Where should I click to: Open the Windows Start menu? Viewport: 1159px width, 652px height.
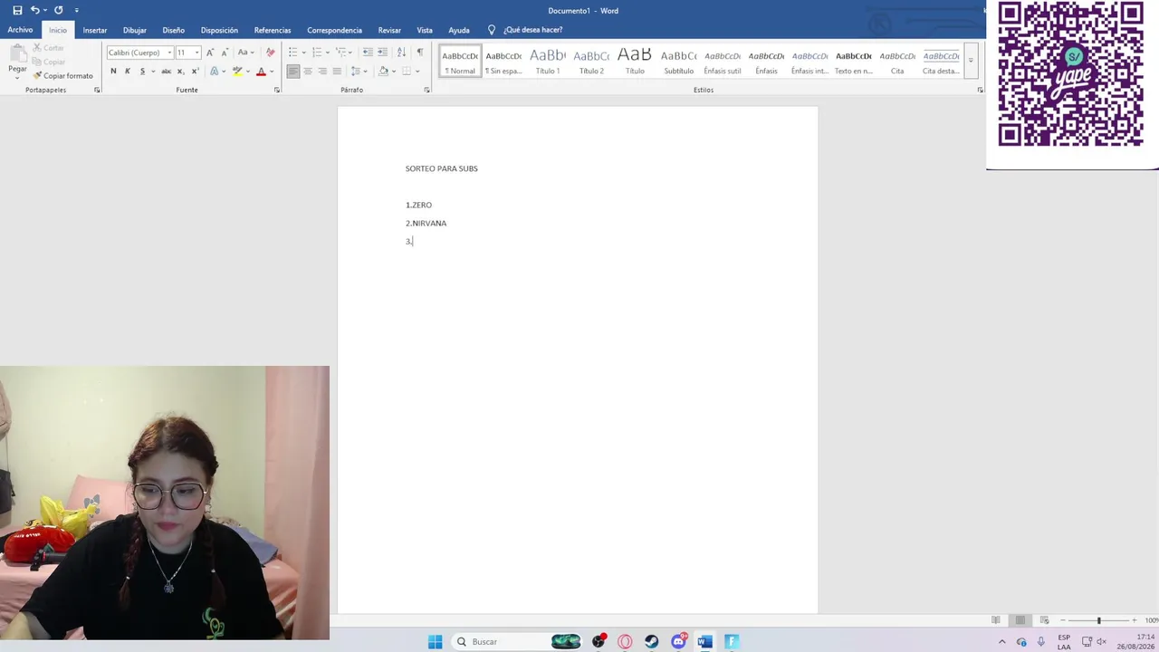[x=435, y=642]
